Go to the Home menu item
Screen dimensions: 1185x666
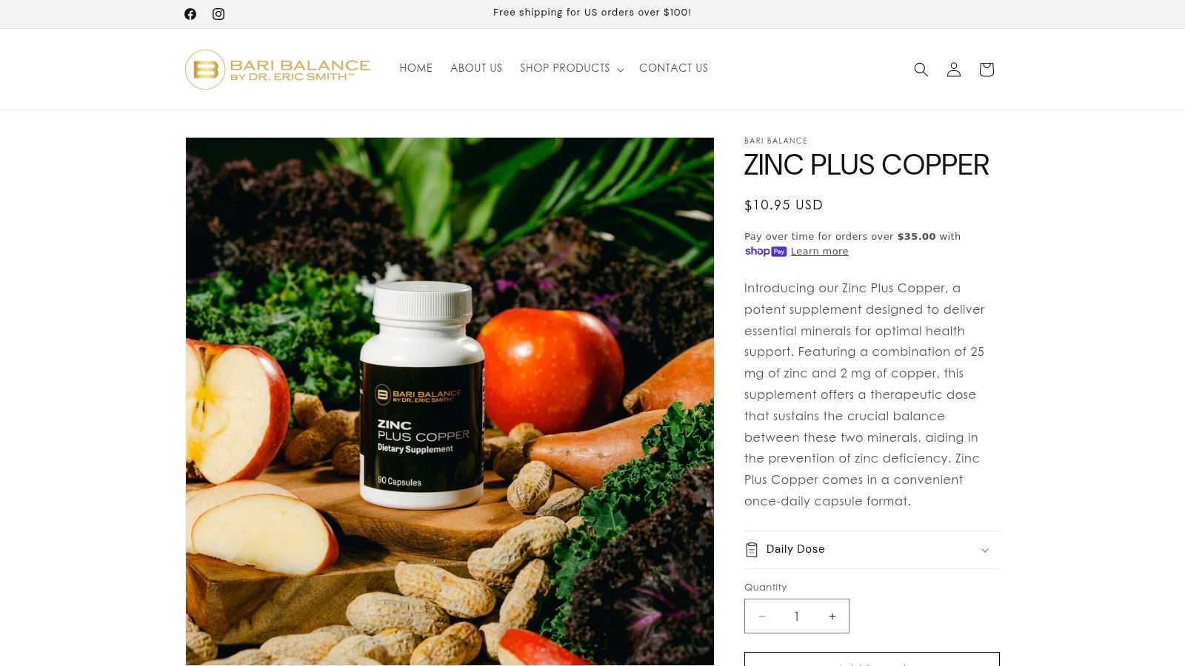(416, 68)
